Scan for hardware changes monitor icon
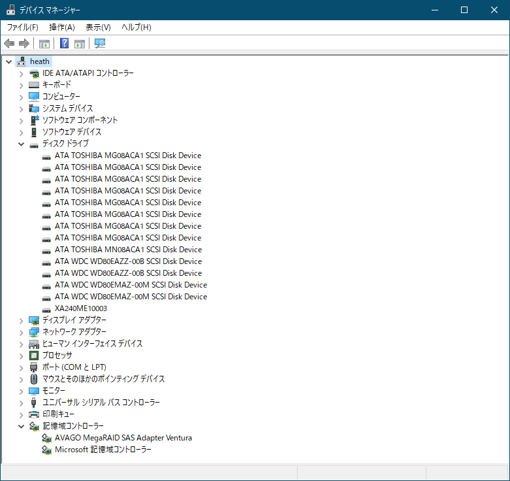Viewport: 510px width, 481px height. pos(100,43)
